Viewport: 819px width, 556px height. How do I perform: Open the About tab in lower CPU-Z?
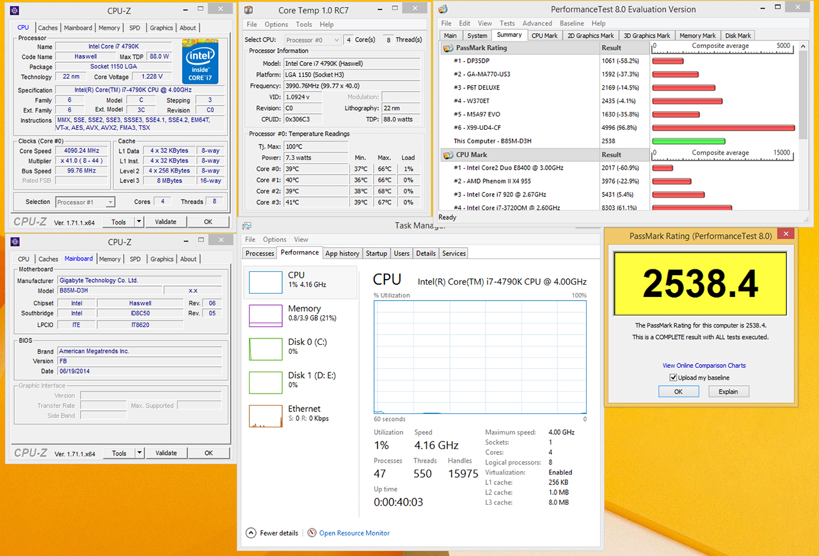click(188, 259)
